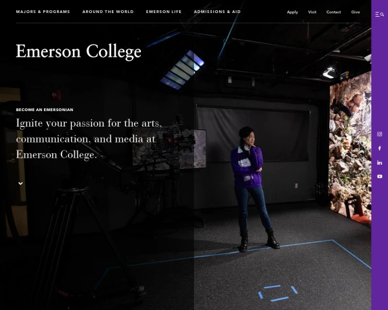Screen dimensions: 388x310
Task: Click the down chevron below the headline
Action: 21,183
